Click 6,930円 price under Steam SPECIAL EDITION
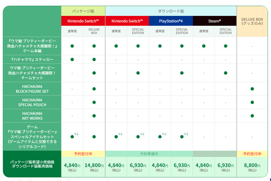 [225, 166]
